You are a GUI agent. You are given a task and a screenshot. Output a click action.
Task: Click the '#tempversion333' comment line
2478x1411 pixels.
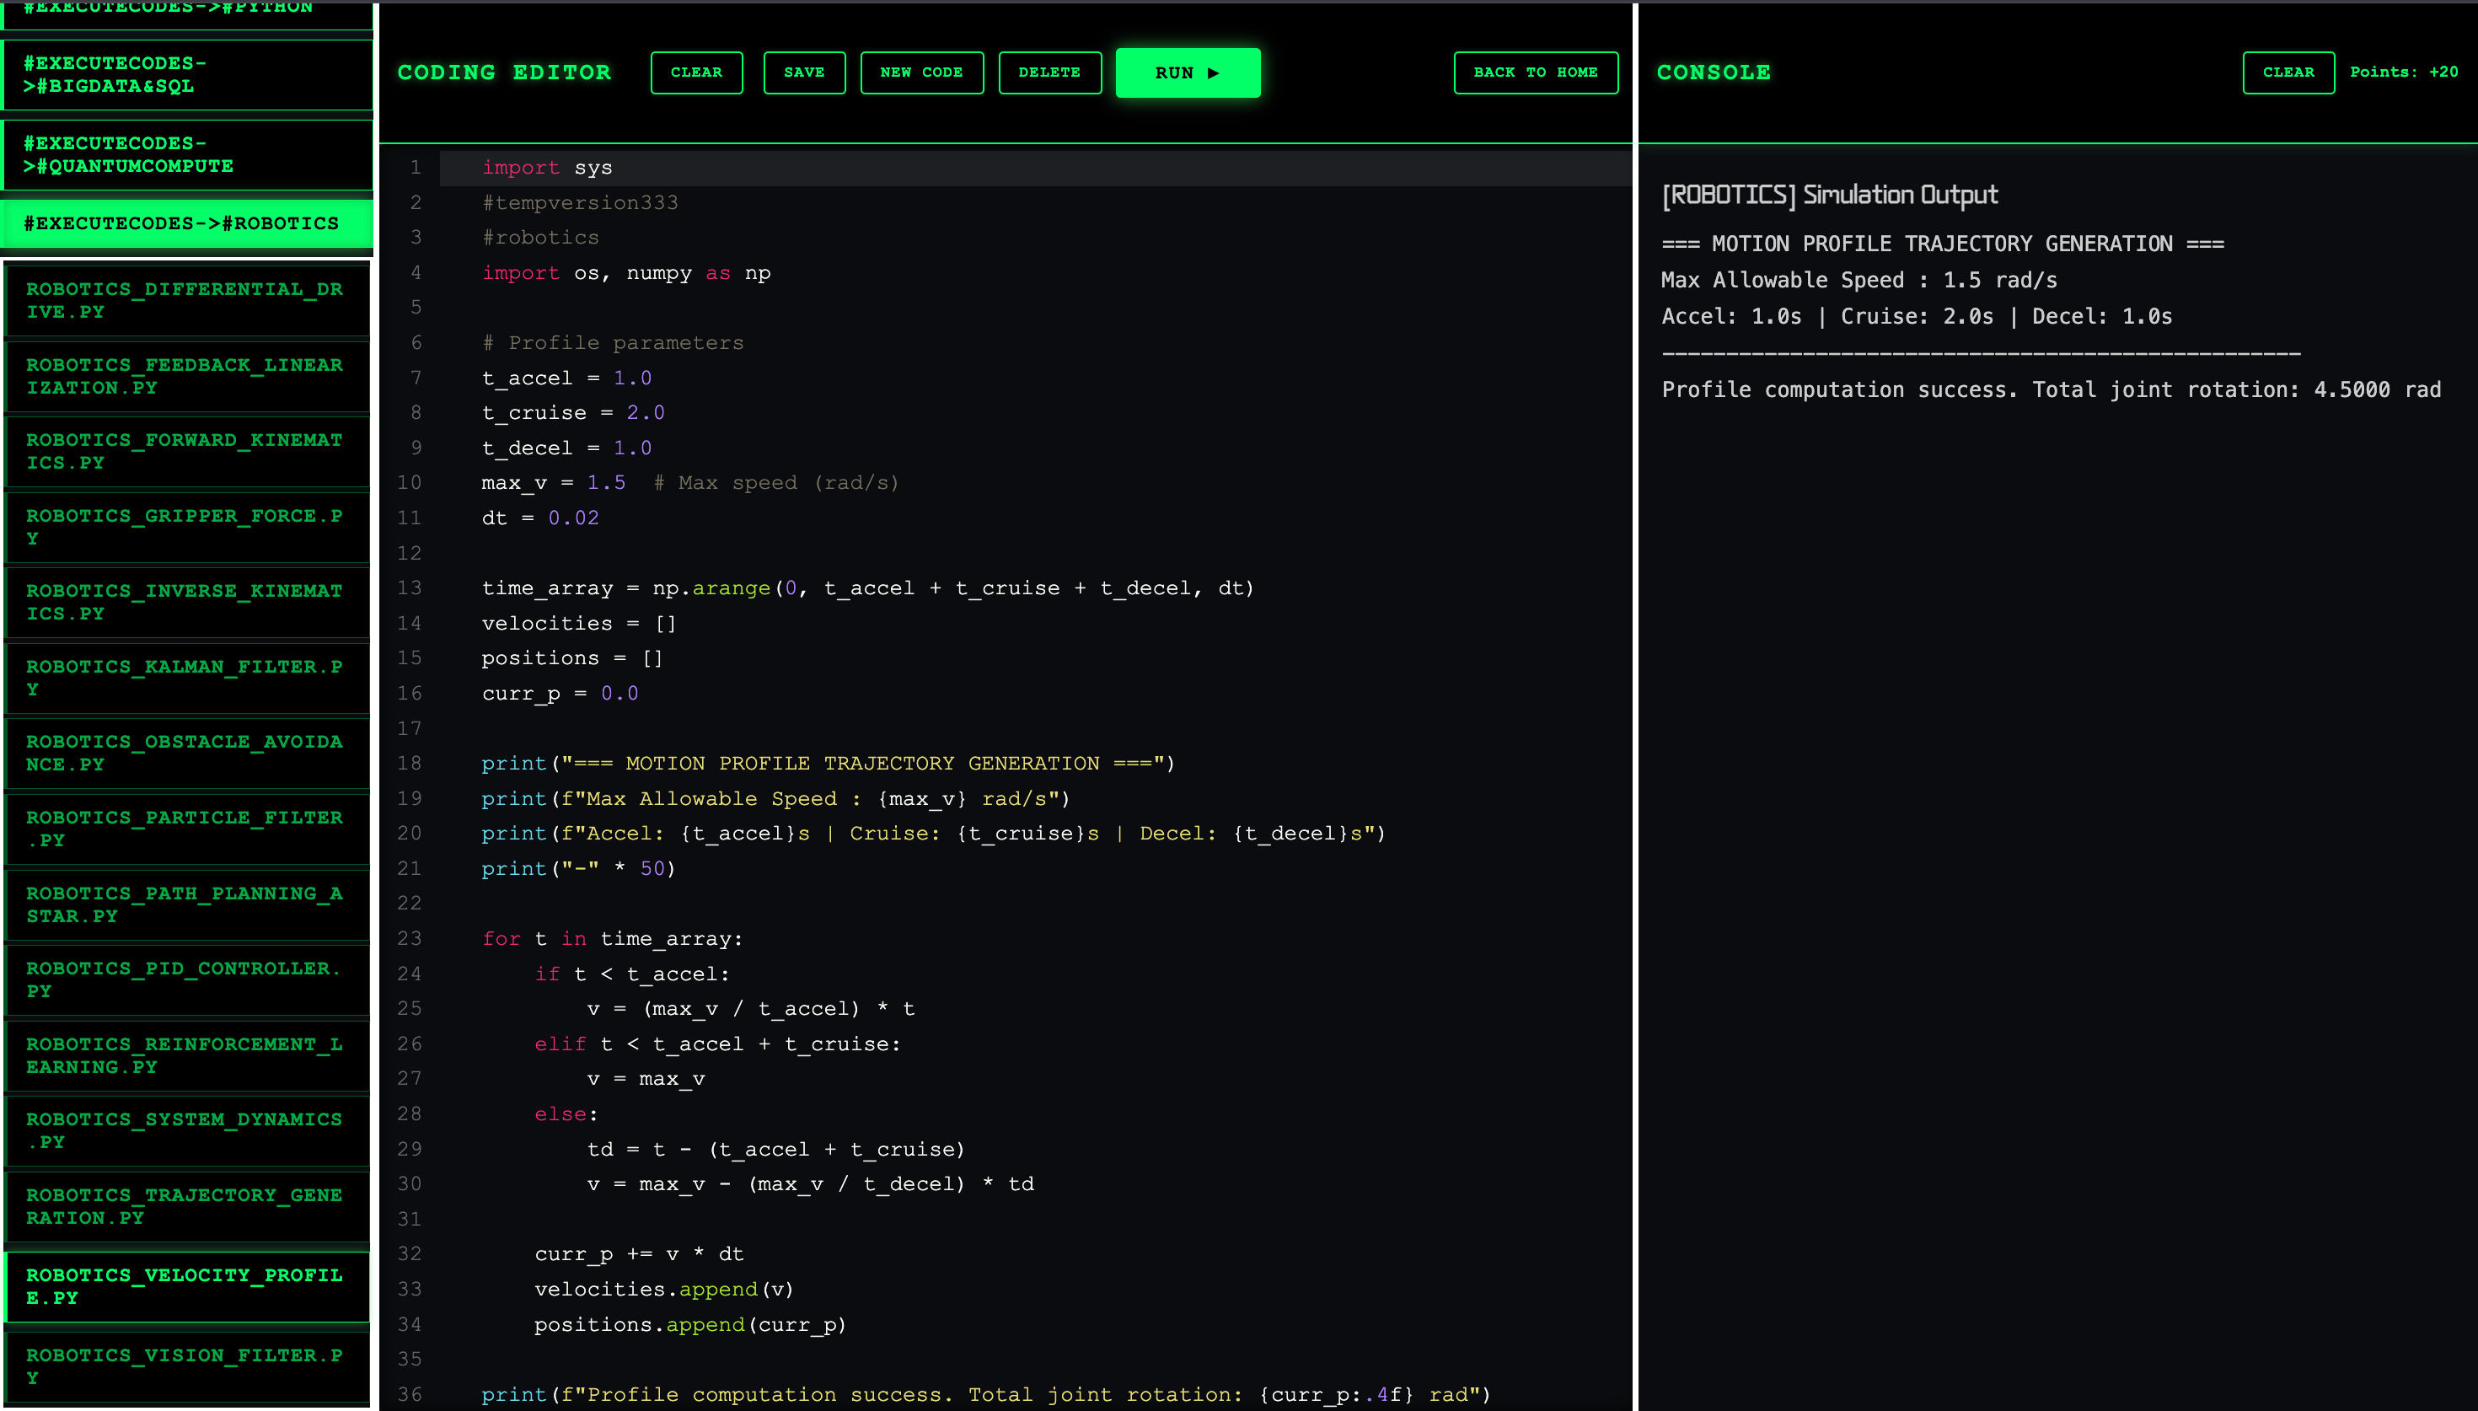click(x=580, y=202)
